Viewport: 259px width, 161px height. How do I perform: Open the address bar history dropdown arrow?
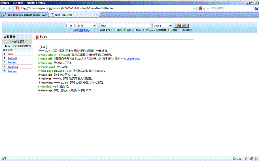click(195, 8)
